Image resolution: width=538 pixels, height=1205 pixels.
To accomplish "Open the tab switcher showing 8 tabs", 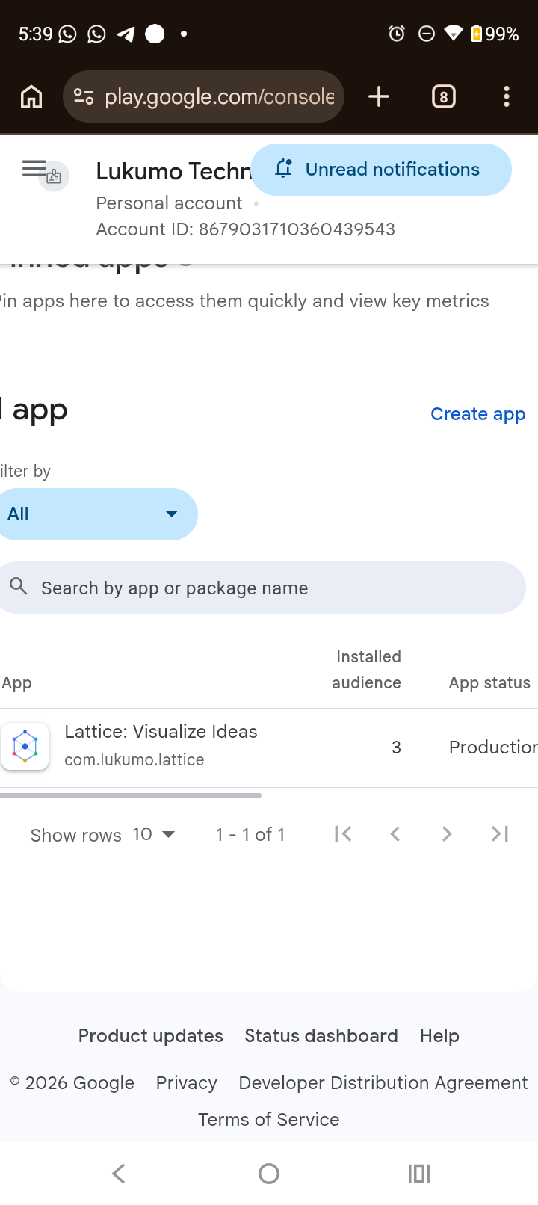I will click(444, 97).
